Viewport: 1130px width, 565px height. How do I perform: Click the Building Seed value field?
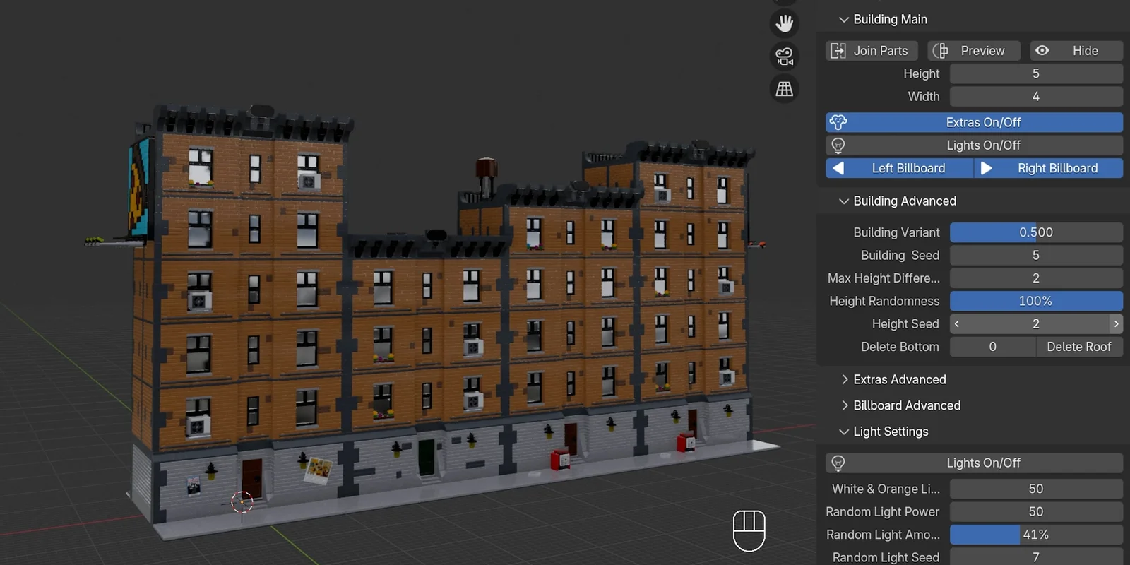(x=1036, y=255)
